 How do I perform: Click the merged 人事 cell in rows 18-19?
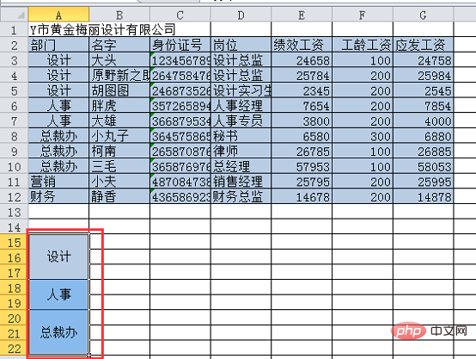[58, 294]
